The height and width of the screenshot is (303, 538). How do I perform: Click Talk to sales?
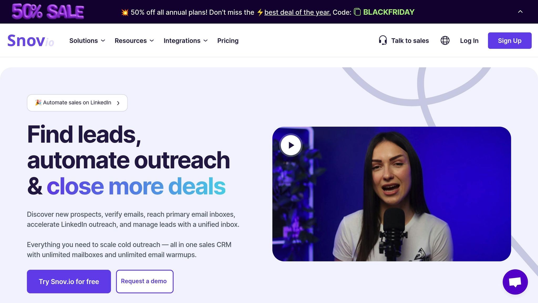[x=410, y=41]
